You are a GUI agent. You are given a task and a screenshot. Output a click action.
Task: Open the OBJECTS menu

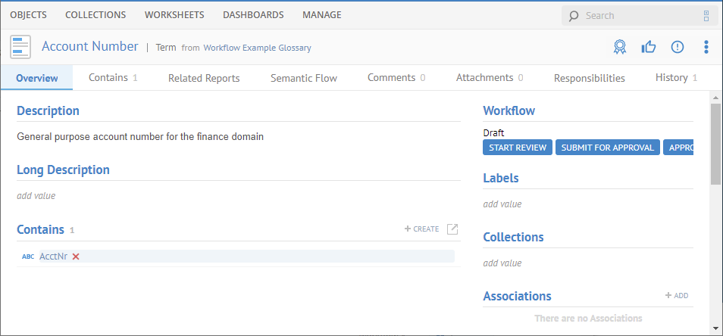tap(28, 14)
